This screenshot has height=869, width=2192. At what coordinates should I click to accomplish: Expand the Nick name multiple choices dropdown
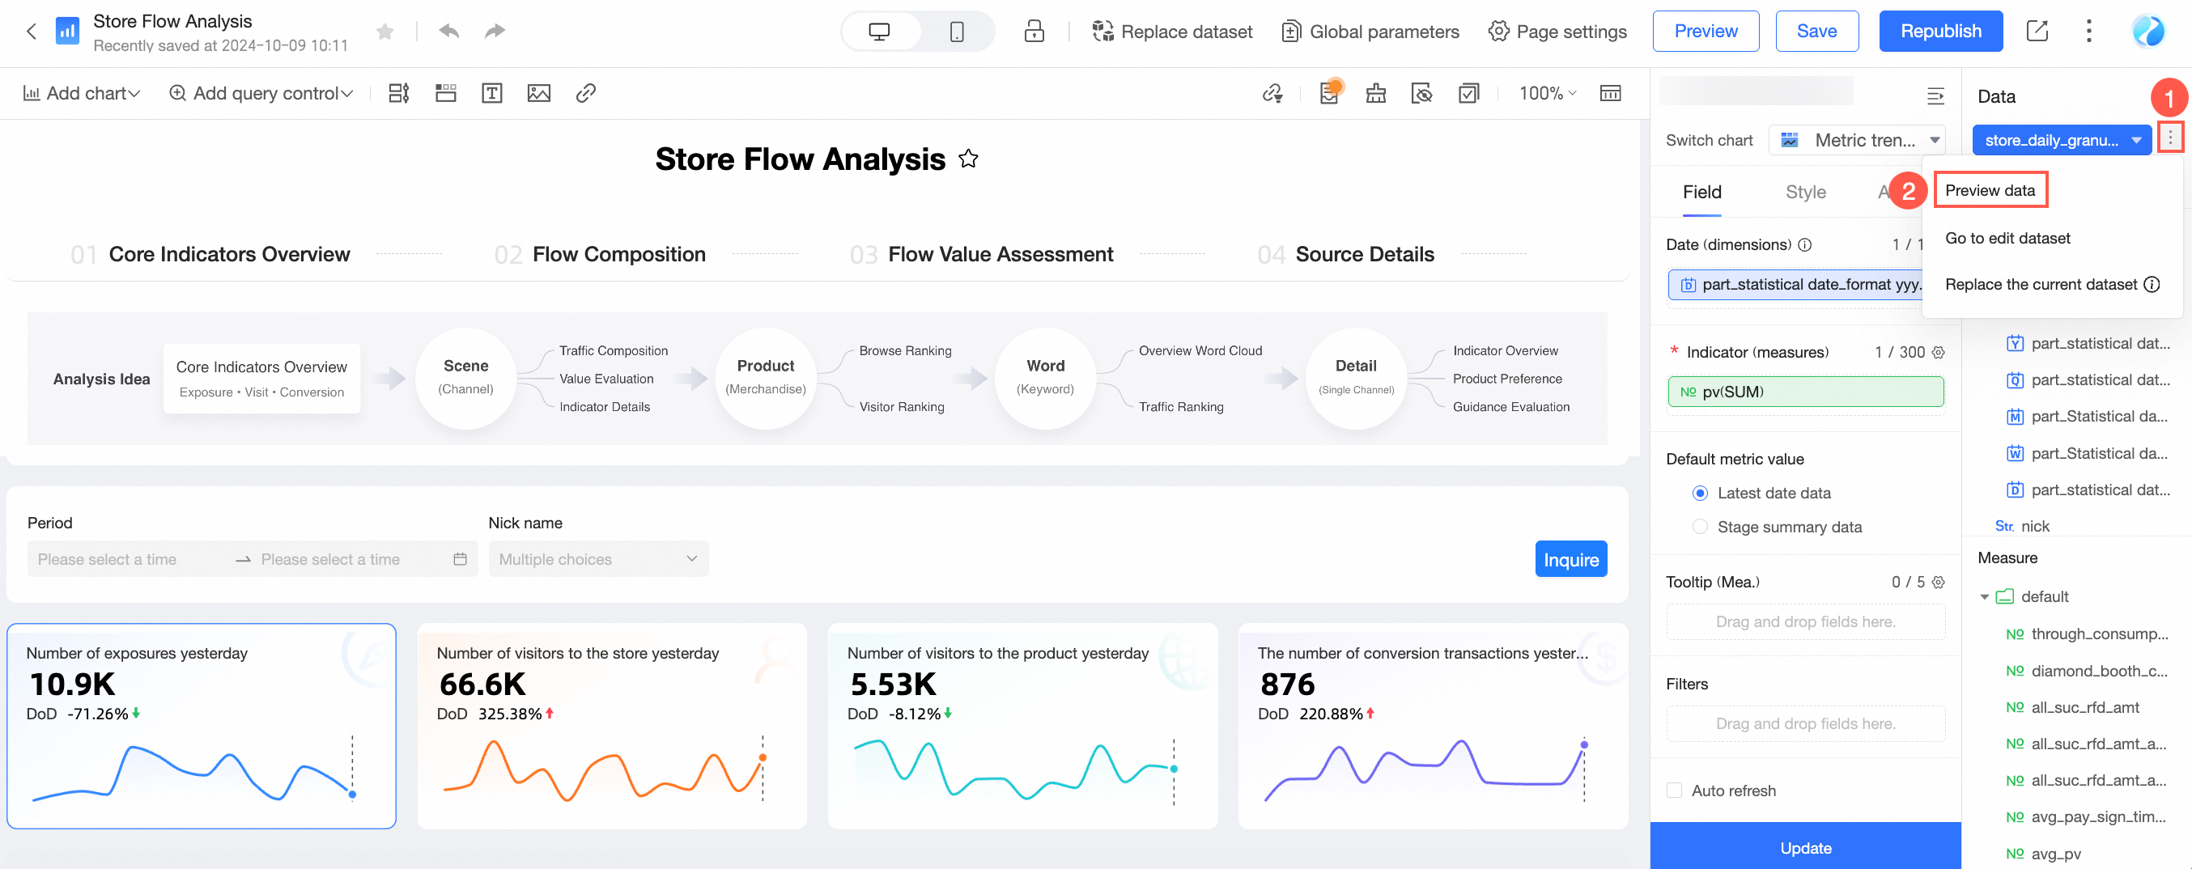597,558
